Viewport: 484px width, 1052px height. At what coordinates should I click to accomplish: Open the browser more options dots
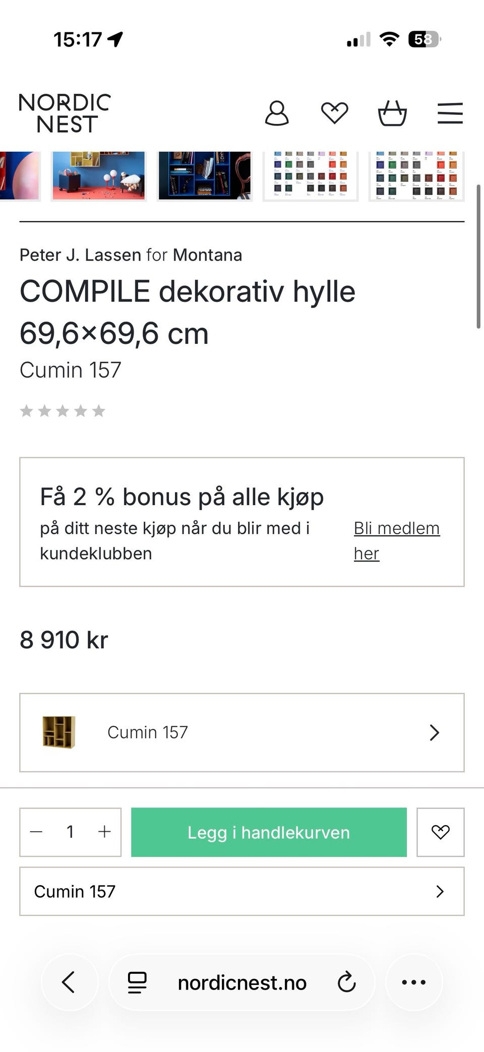point(413,982)
